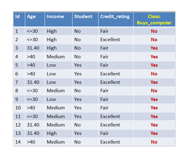Click the Id 10 cell
Screen dimensions: 188x158
click(19, 108)
